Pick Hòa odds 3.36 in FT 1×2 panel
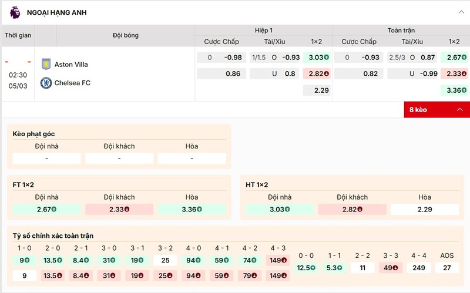The height and width of the screenshot is (293, 470). click(192, 209)
